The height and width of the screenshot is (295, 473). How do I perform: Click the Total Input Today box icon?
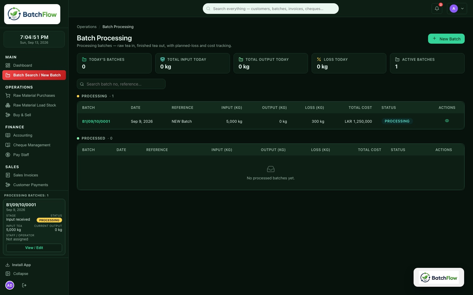pyautogui.click(x=162, y=59)
